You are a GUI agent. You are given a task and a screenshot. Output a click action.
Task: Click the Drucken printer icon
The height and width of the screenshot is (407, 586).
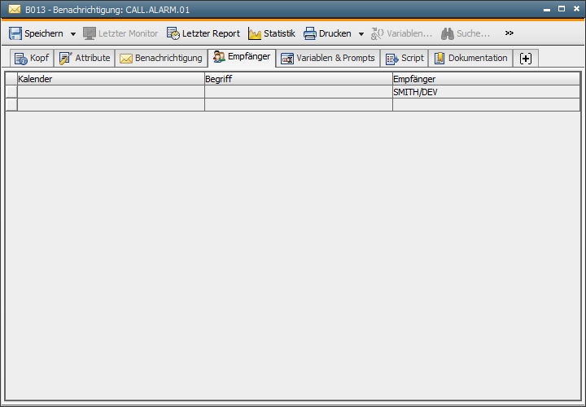[x=310, y=33]
